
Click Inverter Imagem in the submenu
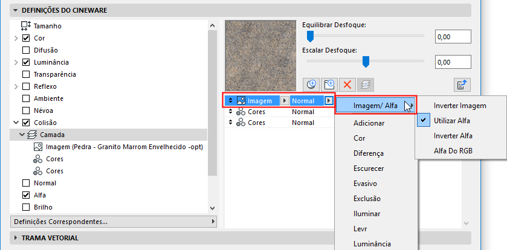(x=460, y=106)
